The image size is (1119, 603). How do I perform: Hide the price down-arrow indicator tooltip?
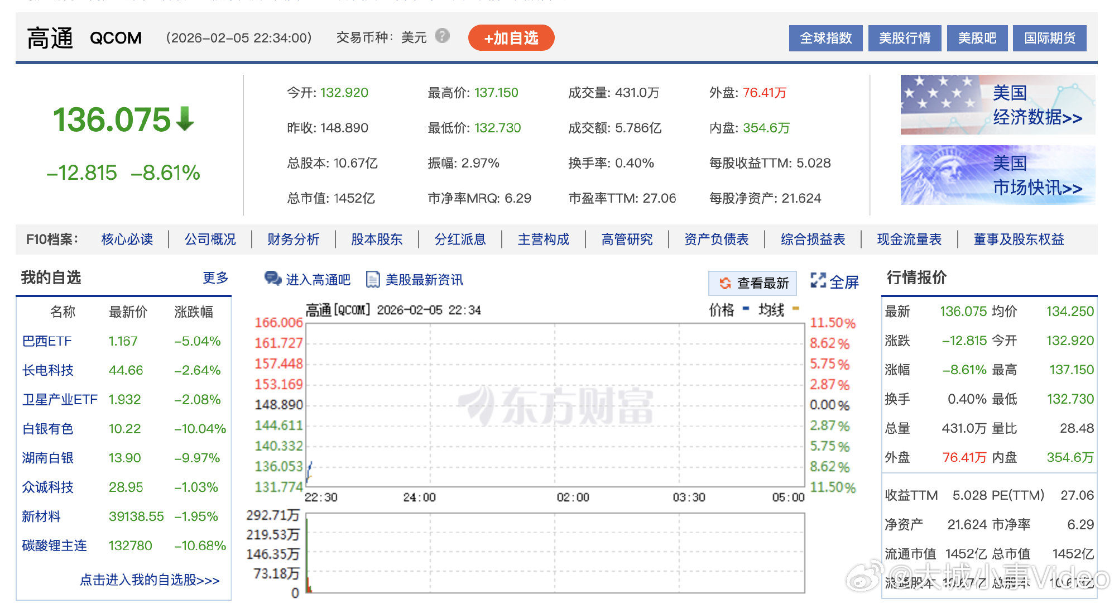coord(184,118)
